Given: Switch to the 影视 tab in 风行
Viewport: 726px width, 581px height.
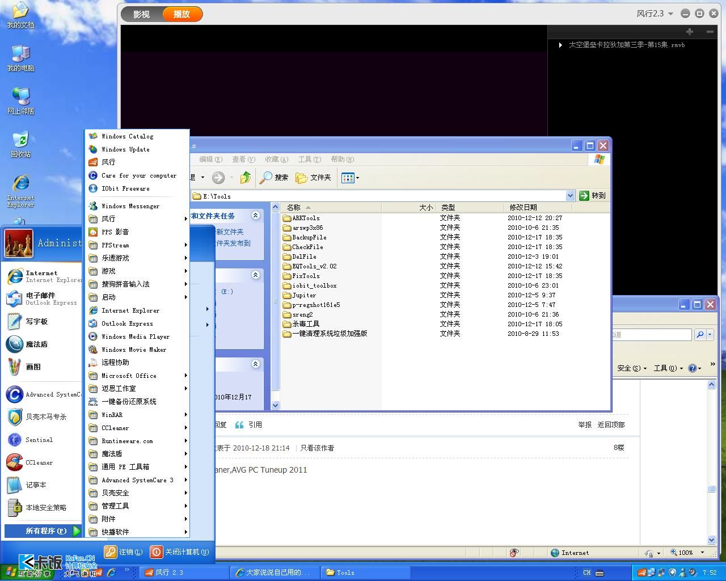Looking at the screenshot, I should tap(142, 14).
